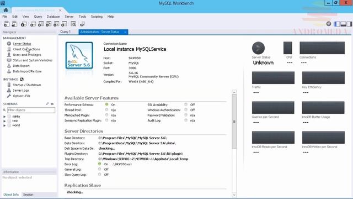The image size is (353, 199).
Task: Click the Data Export icon
Action: (9, 66)
